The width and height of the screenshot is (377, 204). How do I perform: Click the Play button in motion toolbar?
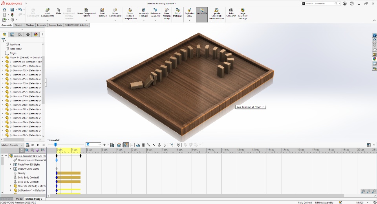(x=38, y=145)
